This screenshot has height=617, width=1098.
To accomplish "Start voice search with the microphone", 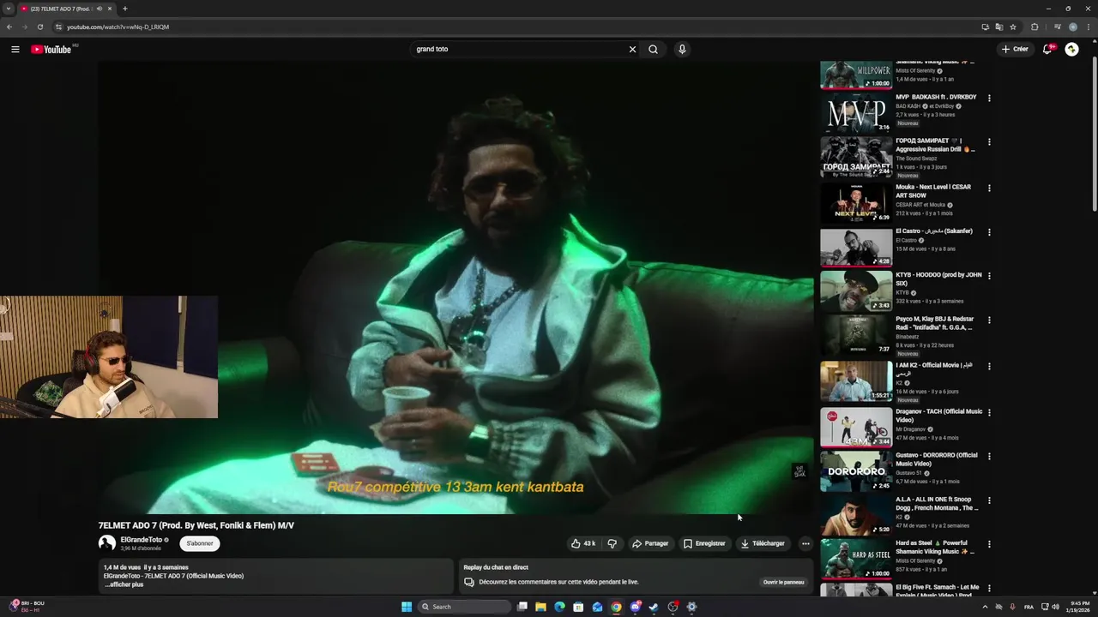I will click(682, 49).
